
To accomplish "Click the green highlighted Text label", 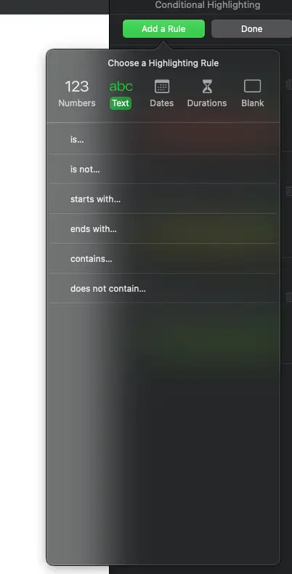I will (x=121, y=103).
